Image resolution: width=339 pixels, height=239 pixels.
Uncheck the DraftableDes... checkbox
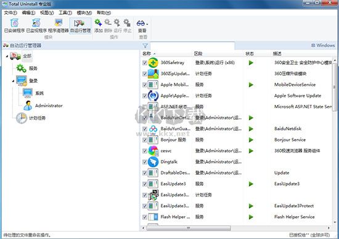(145, 173)
